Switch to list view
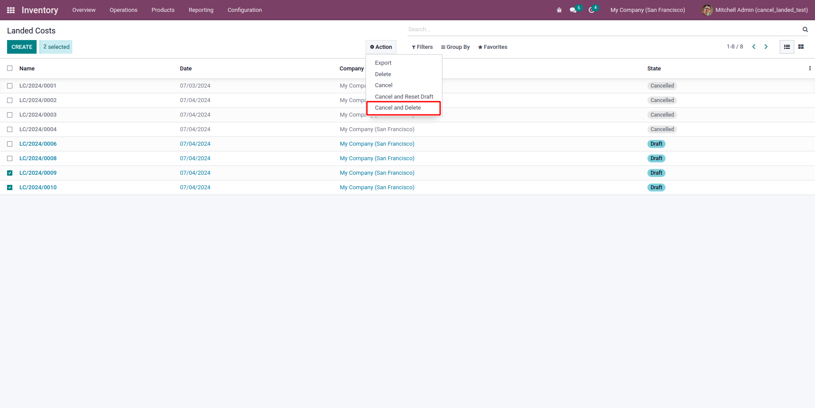 [x=787, y=47]
